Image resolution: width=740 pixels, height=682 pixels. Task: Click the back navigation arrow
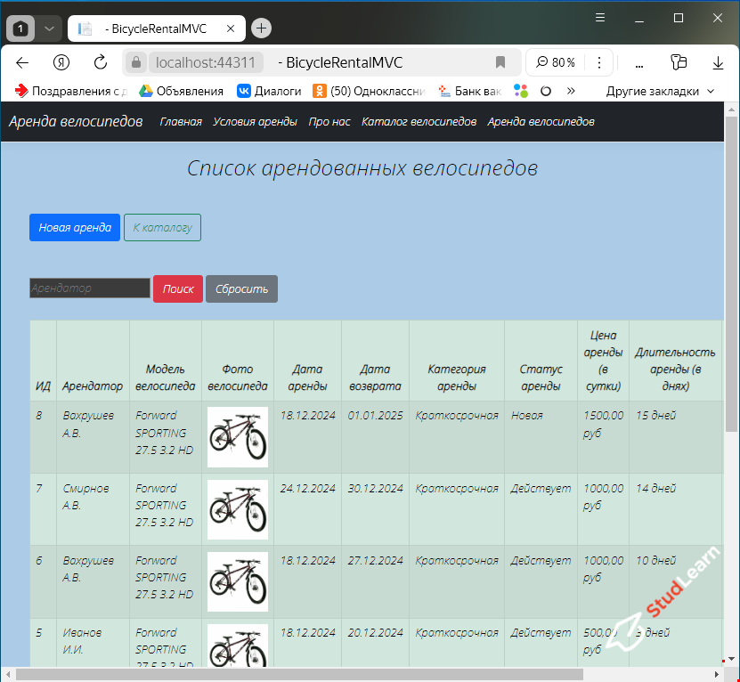coord(23,62)
